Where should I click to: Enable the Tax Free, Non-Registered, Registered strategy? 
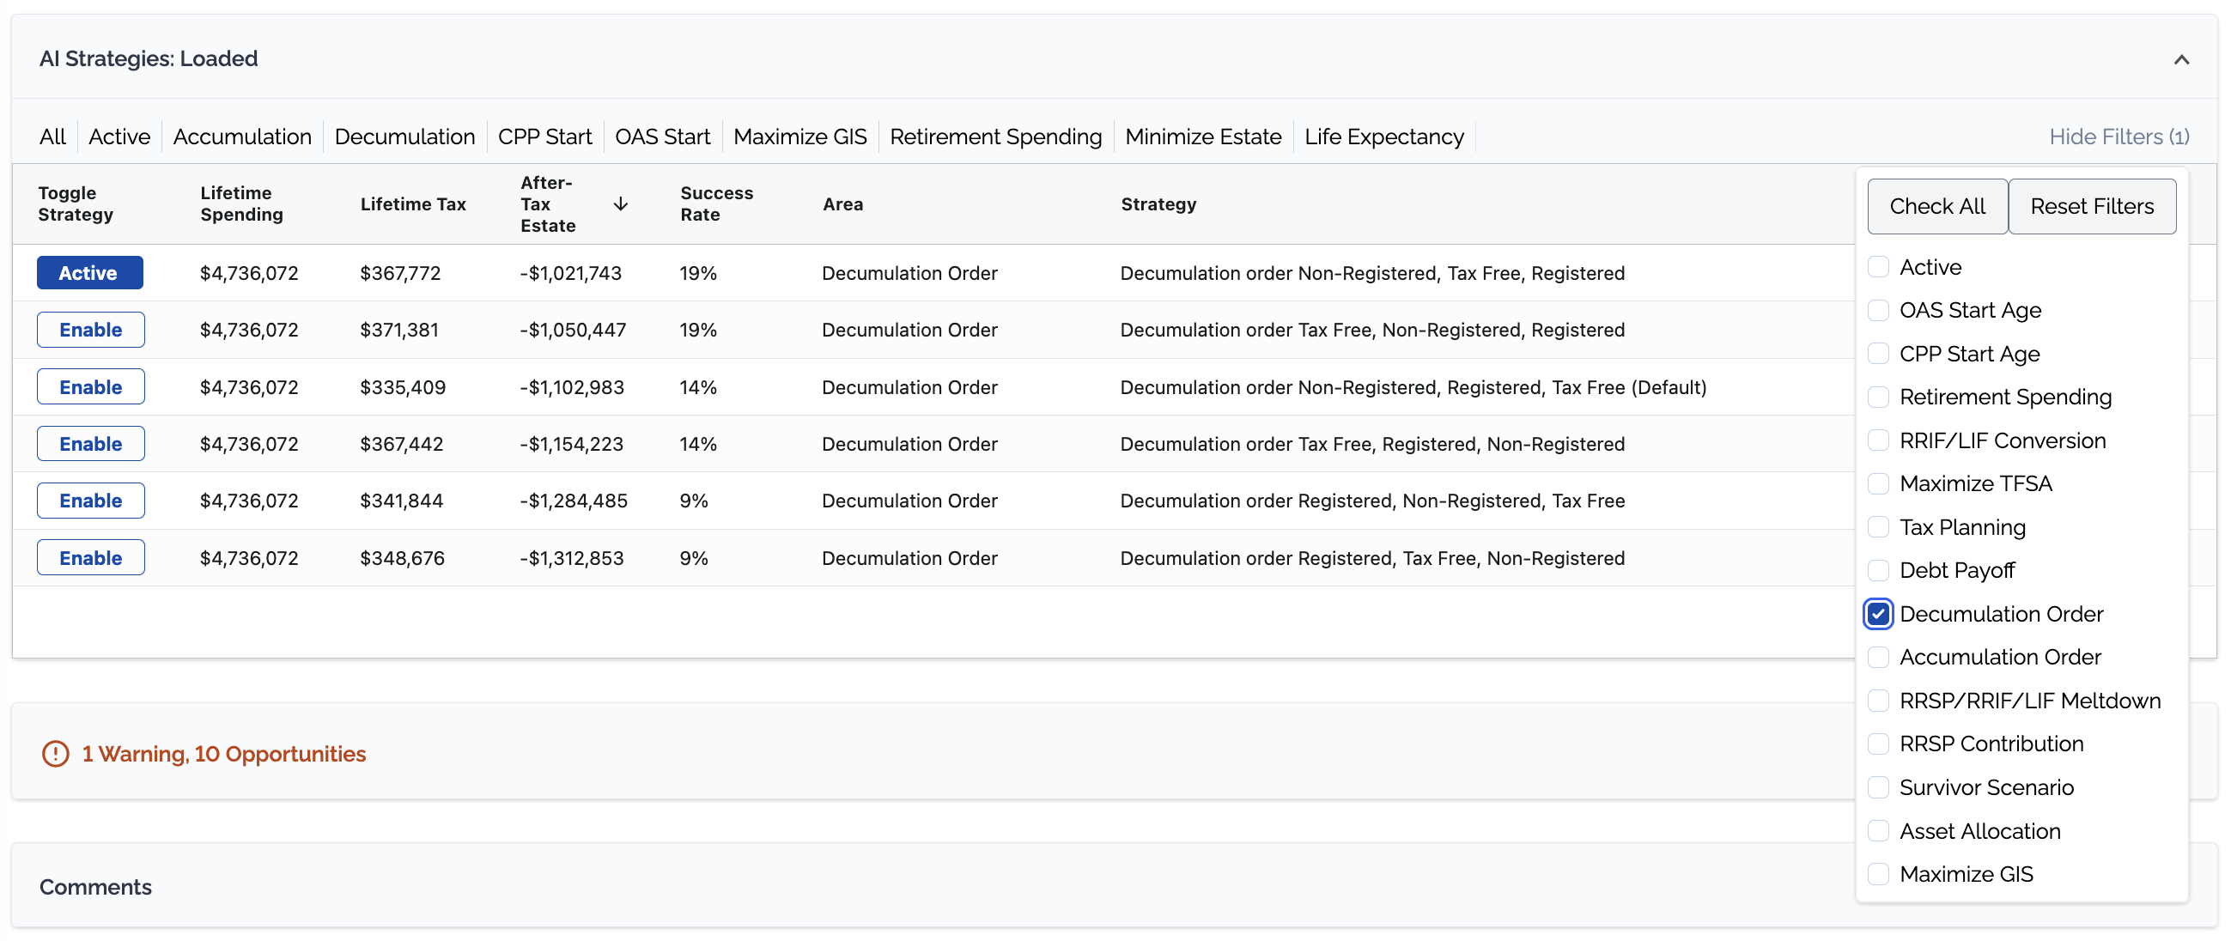(90, 331)
